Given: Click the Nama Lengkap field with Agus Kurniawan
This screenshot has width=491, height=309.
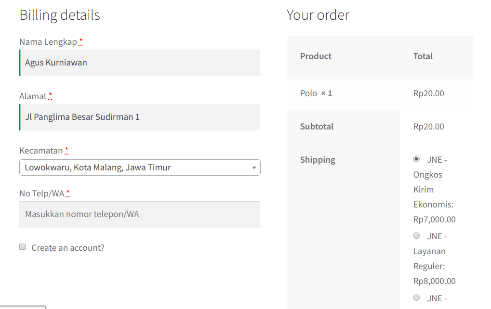Looking at the screenshot, I should (x=140, y=63).
